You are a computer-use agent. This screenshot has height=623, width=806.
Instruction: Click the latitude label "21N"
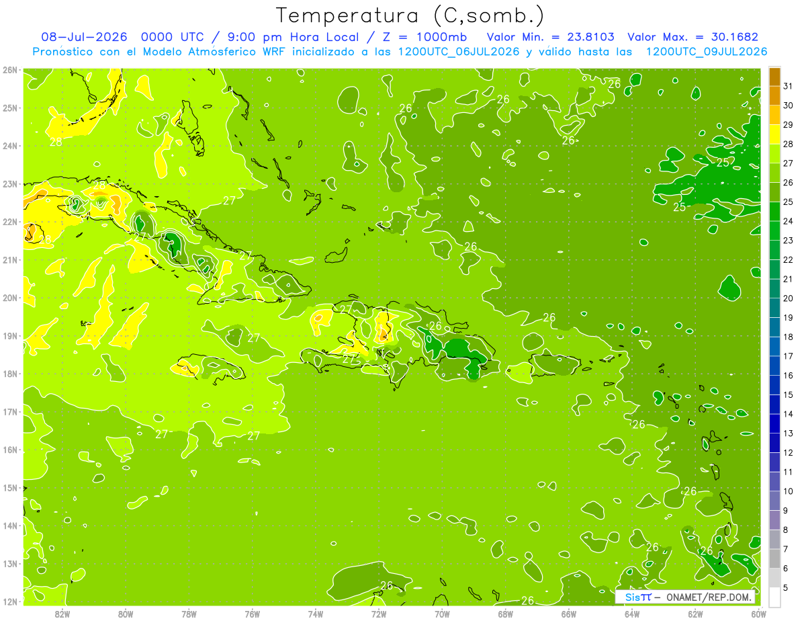point(10,259)
